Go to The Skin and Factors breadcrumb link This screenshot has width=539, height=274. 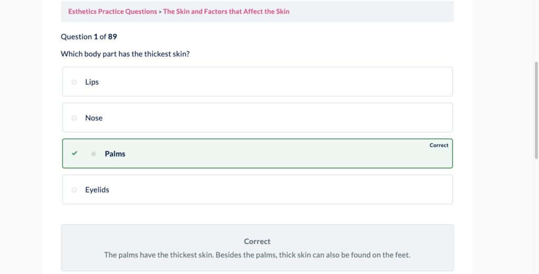[x=226, y=12]
